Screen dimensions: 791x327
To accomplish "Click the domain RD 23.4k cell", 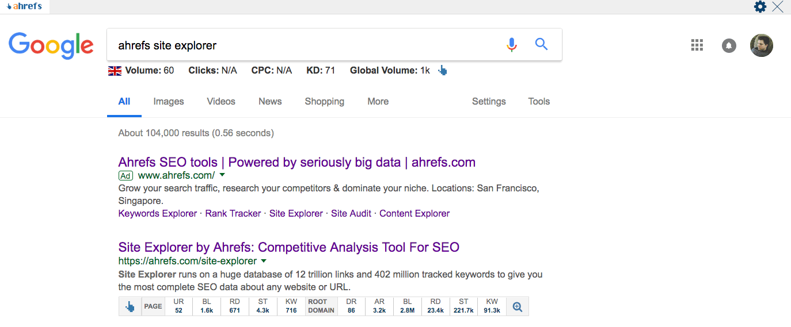I will [436, 306].
